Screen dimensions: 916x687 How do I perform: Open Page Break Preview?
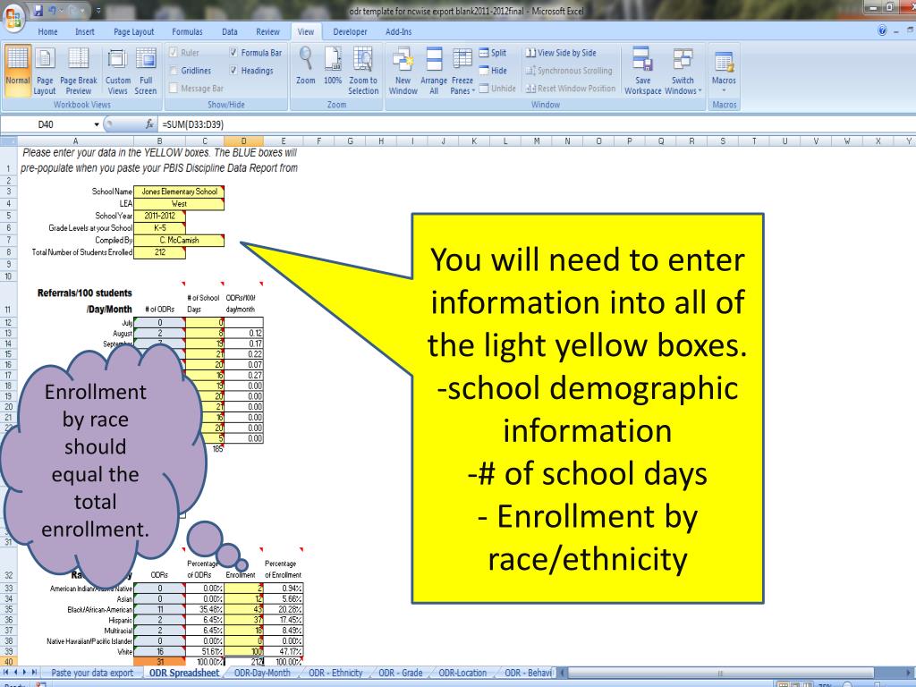(x=79, y=72)
